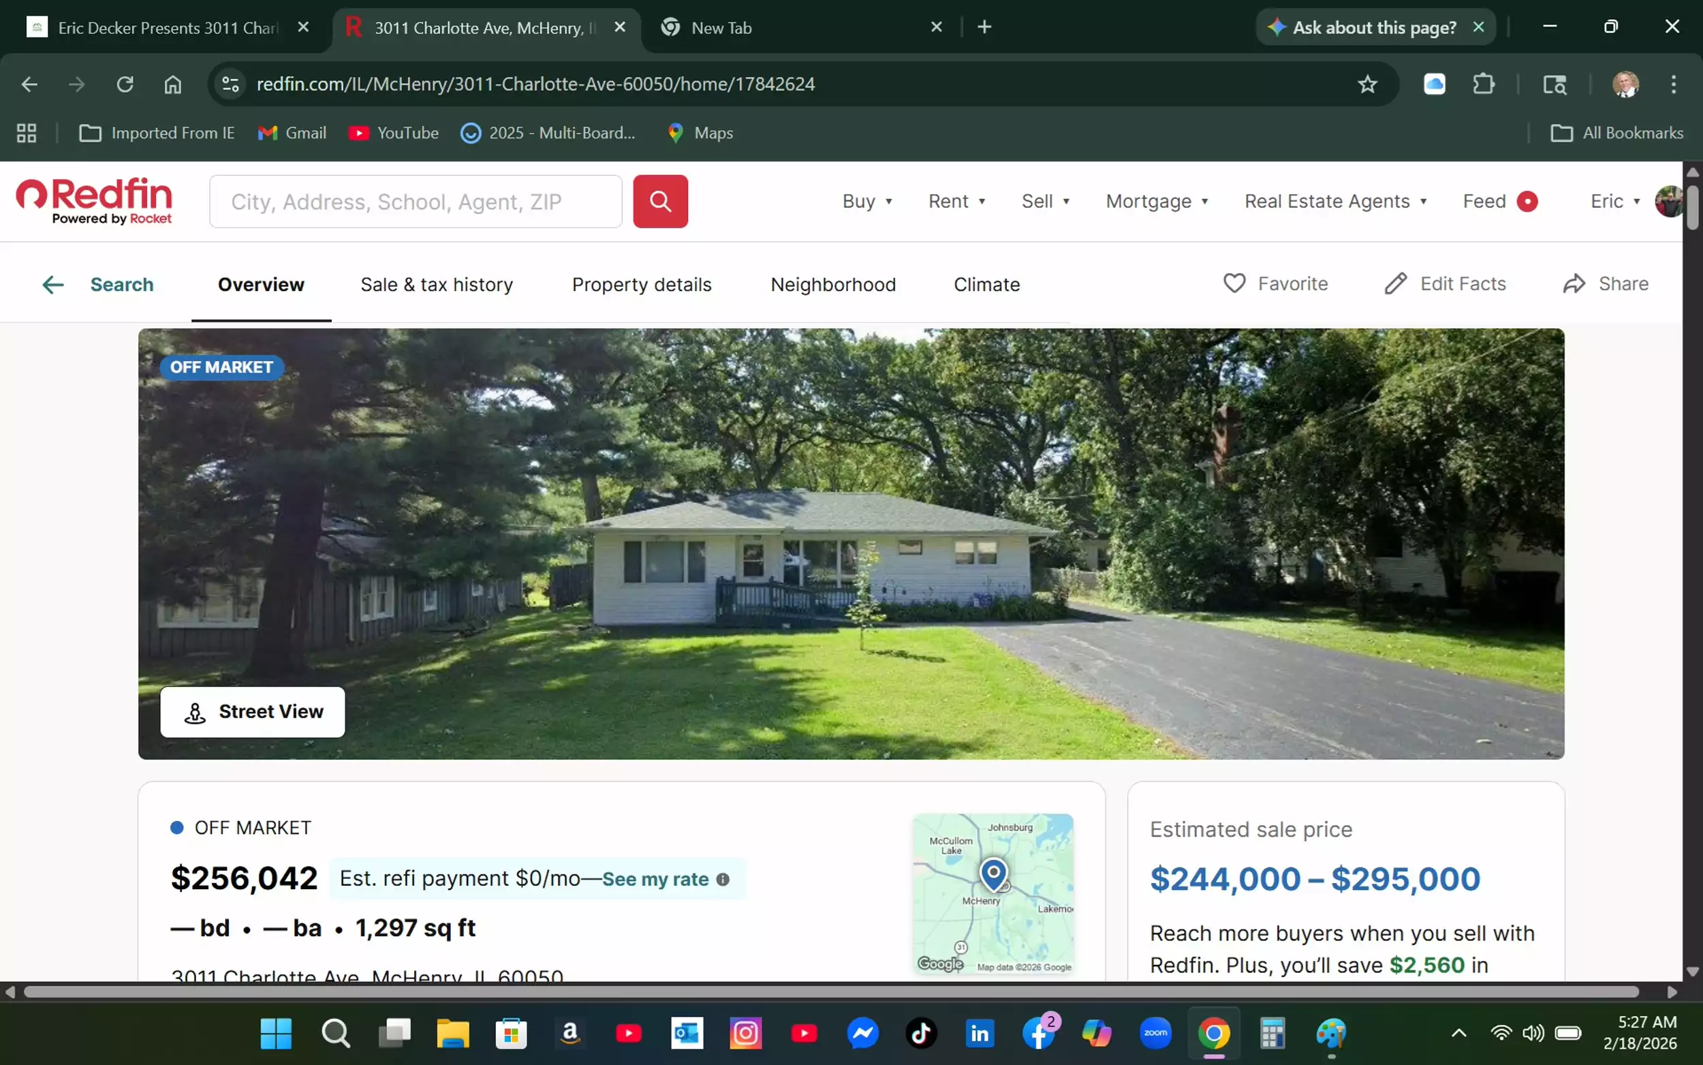Expand the Buy dropdown menu
The image size is (1703, 1065).
[x=866, y=202]
